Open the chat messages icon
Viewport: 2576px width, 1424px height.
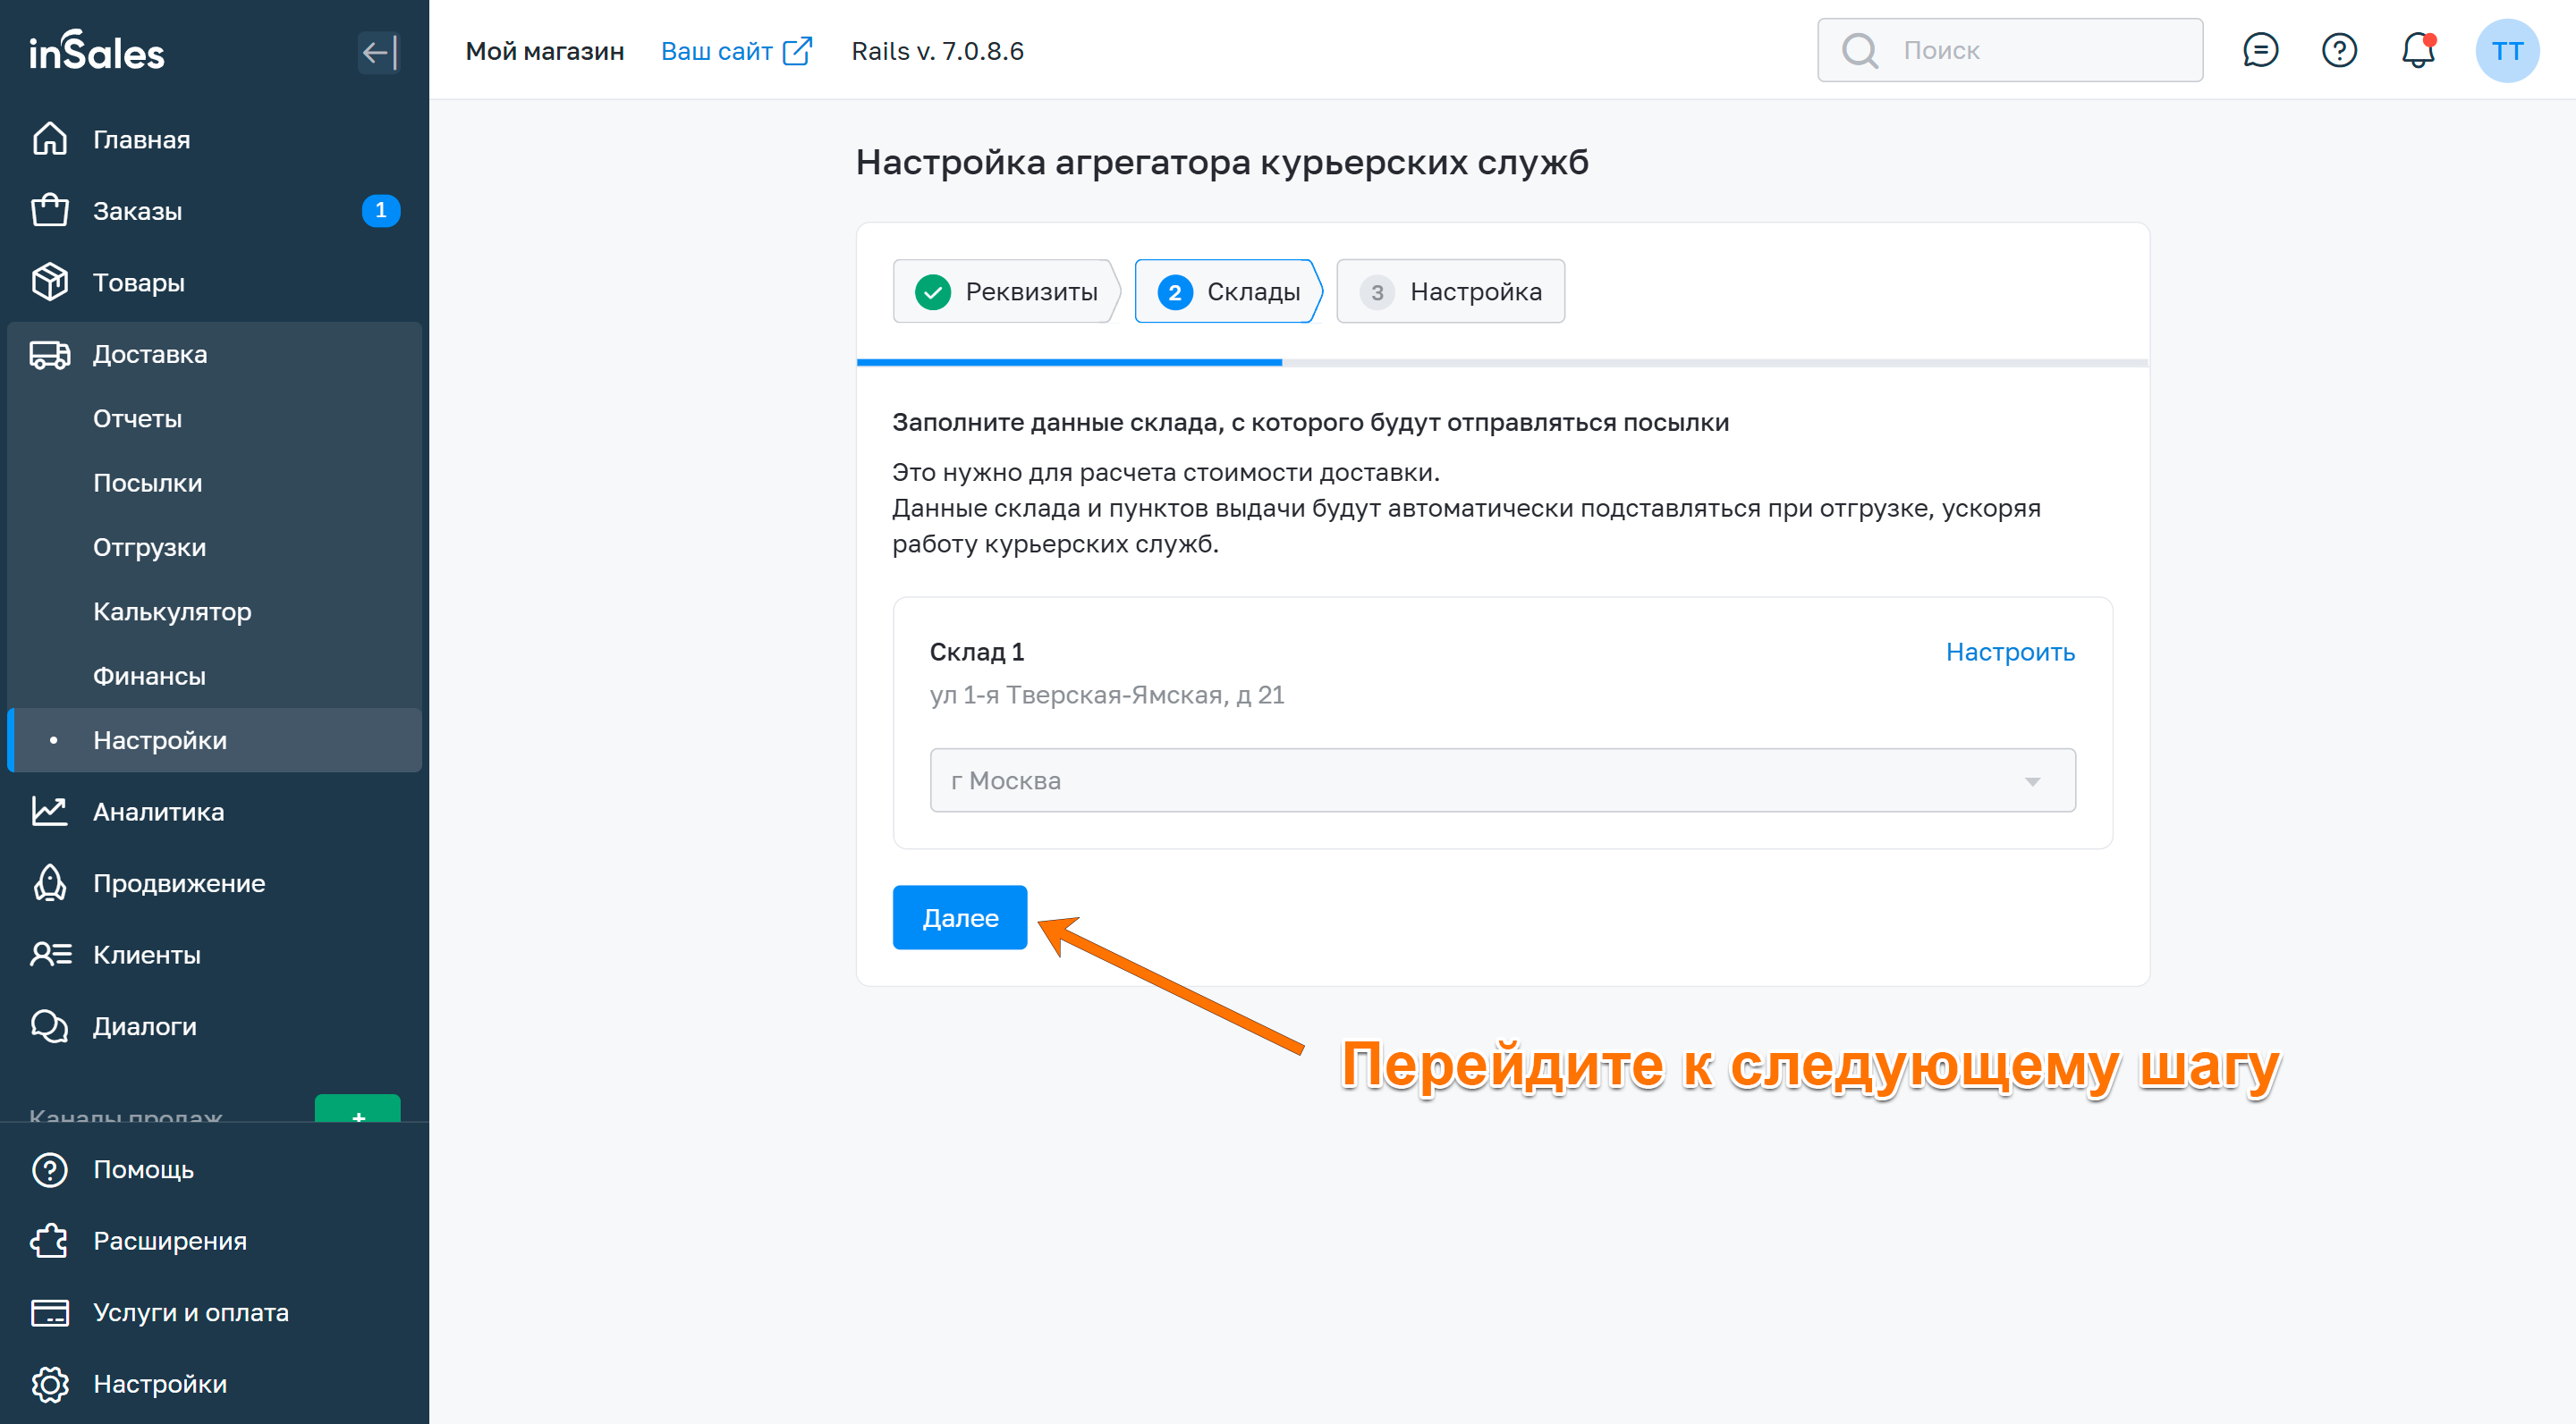[2259, 50]
